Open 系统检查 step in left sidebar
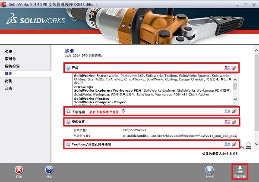Image resolution: width=259 pixels, height=182 pixels. click(12, 67)
